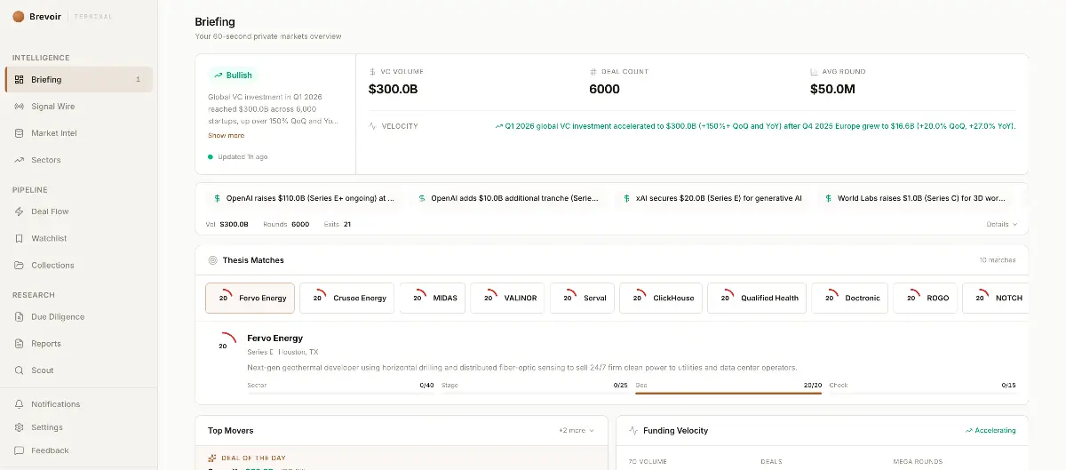Image resolution: width=1066 pixels, height=470 pixels.
Task: Click the Settings gear icon
Action: pyautogui.click(x=20, y=426)
